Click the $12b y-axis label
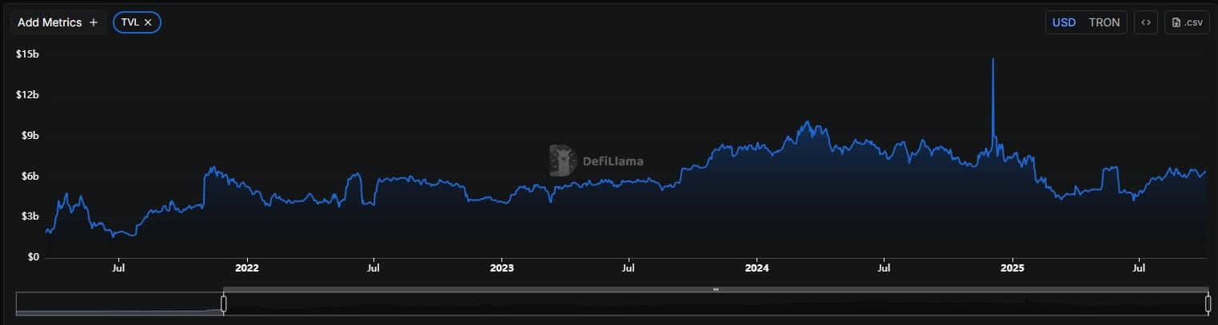The width and height of the screenshot is (1218, 325). pyautogui.click(x=27, y=95)
